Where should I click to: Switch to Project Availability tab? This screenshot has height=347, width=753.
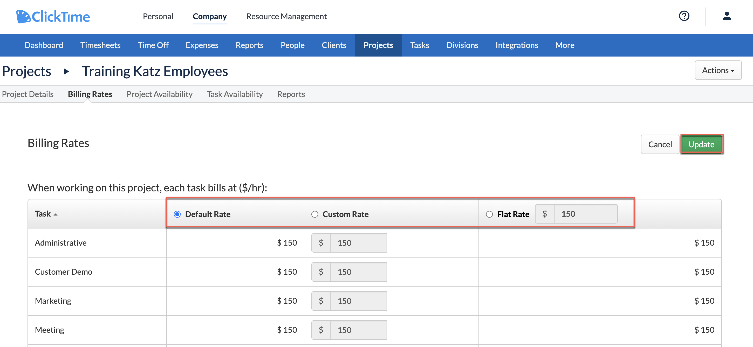tap(159, 94)
